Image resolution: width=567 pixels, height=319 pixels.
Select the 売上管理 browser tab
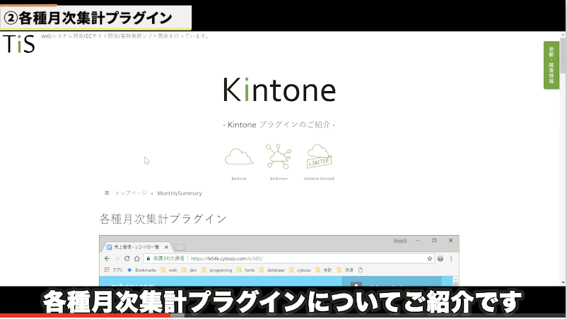point(138,247)
